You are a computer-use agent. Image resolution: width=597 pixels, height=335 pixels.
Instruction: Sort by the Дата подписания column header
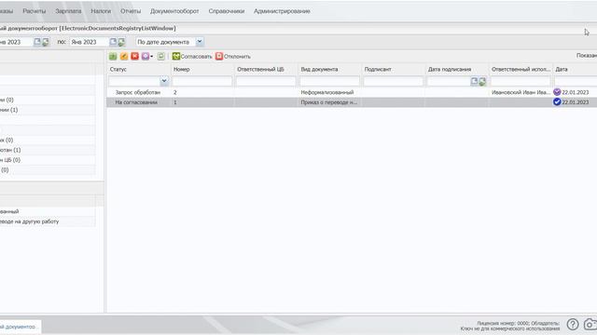(456, 69)
